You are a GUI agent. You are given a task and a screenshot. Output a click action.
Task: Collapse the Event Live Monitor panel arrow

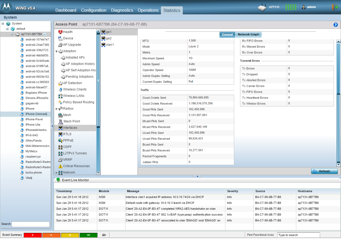coord(197,176)
